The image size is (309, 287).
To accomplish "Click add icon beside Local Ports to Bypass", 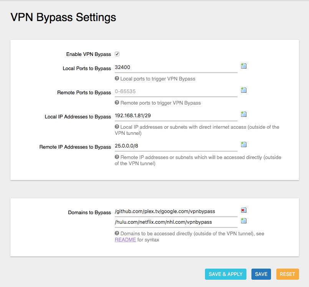I will (x=243, y=66).
